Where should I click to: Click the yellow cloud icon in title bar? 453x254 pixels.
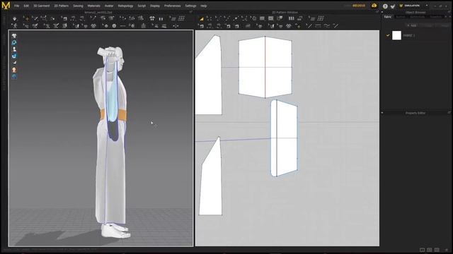pos(374,6)
